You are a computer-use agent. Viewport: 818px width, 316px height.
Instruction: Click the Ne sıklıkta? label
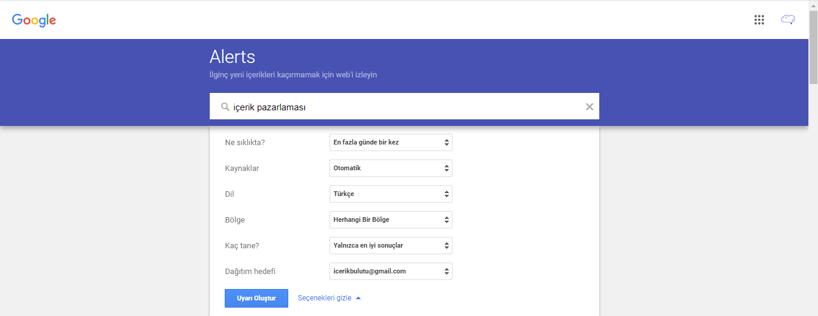click(x=245, y=143)
